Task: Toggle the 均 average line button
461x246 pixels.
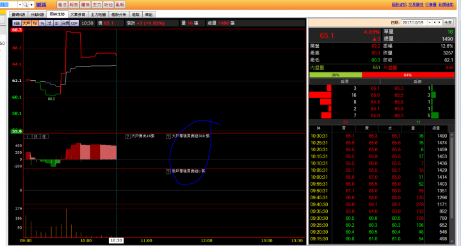Action: pyautogui.click(x=35, y=23)
